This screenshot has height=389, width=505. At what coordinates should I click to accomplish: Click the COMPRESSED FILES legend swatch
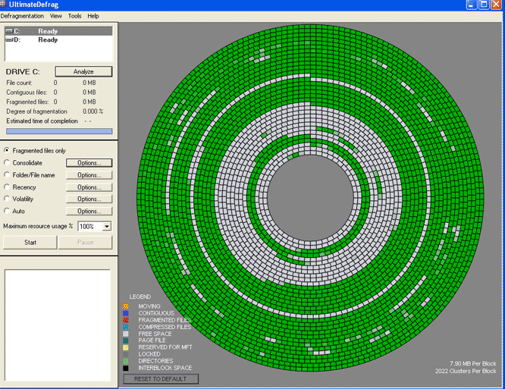126,327
